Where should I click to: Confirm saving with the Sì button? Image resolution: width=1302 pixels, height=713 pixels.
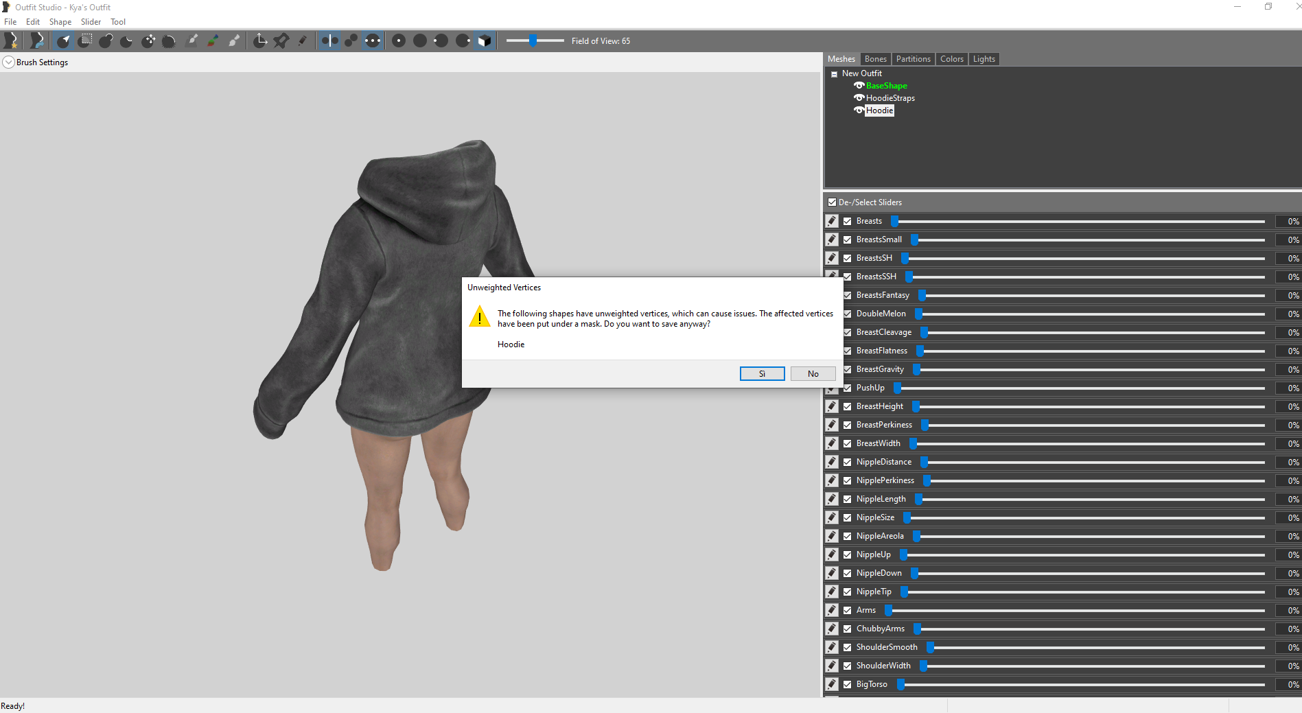point(762,373)
